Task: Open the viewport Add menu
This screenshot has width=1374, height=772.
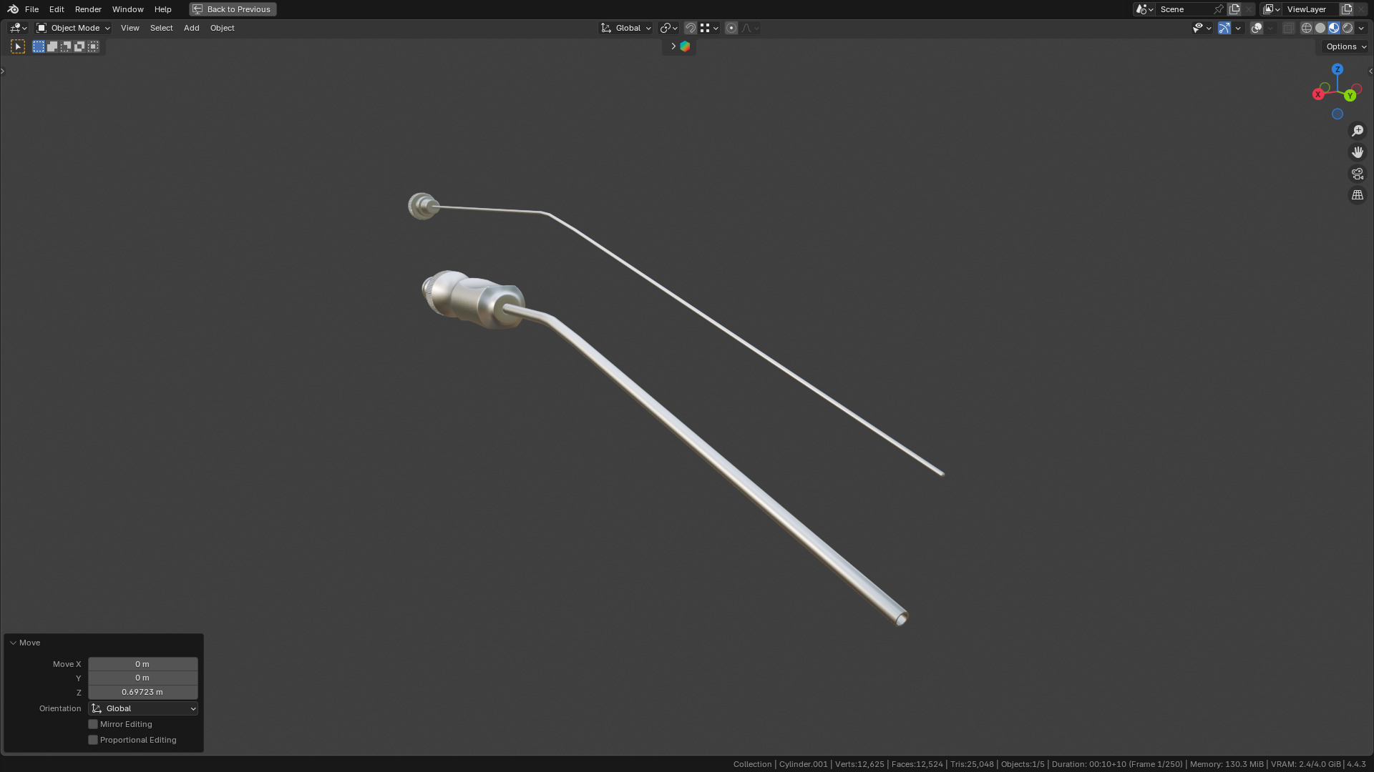Action: pyautogui.click(x=191, y=28)
